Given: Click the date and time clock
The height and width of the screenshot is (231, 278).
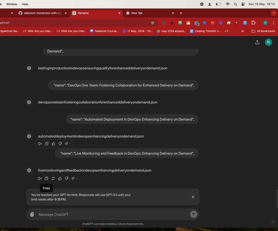Looking at the screenshot, I should point(261,4).
